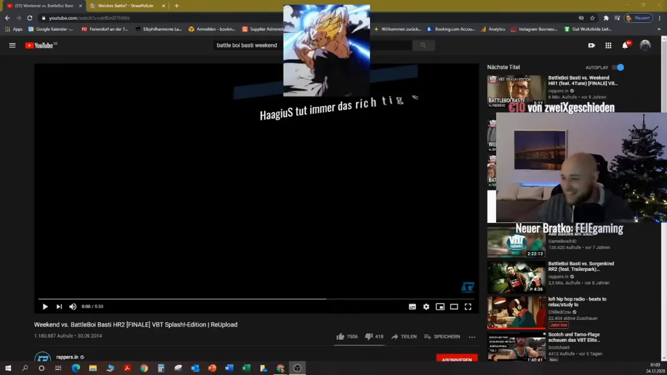667x375 pixels.
Task: Open video player settings gear
Action: point(426,307)
